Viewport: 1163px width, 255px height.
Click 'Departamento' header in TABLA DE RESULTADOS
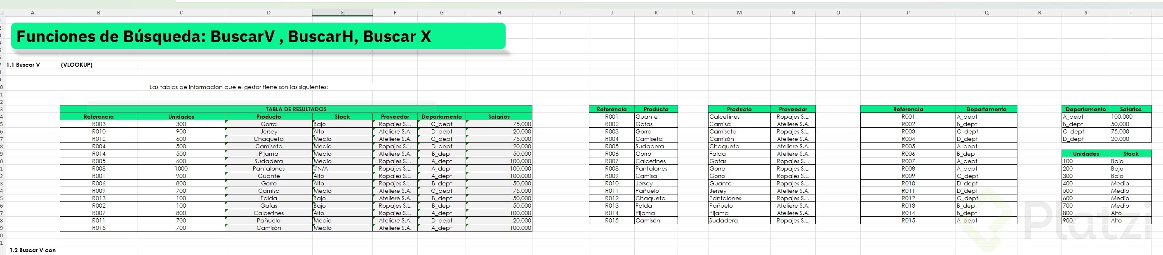click(442, 117)
